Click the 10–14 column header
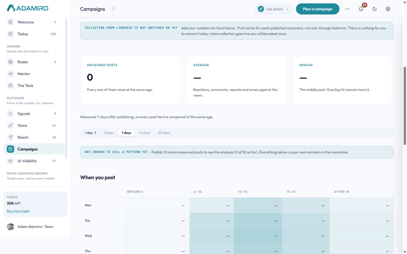The width and height of the screenshot is (407, 254). 243,192
